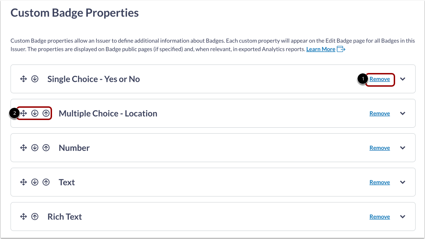The height and width of the screenshot is (239, 425).
Task: Click the external link icon after Learn More
Action: tap(341, 49)
